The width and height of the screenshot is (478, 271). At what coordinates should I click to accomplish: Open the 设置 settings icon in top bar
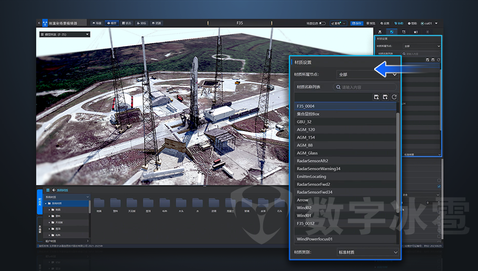(385, 24)
